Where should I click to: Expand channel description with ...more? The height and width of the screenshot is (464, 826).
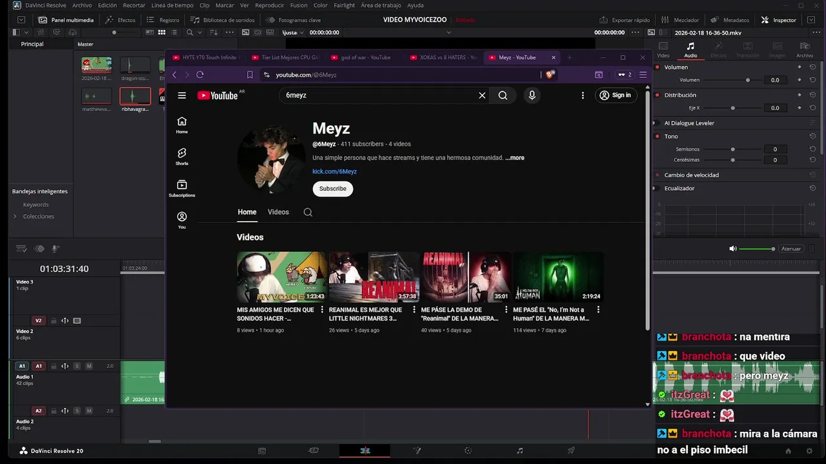[x=514, y=158]
